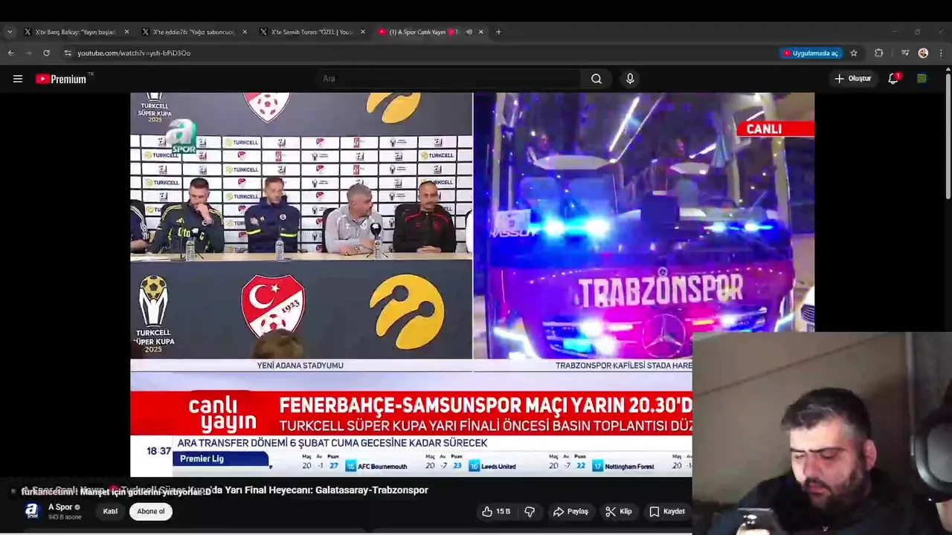Open a new browser tab with plus

click(x=498, y=32)
